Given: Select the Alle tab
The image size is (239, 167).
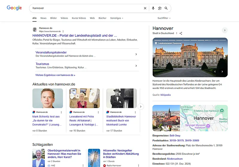Looking at the screenshot, I should point(34,18).
